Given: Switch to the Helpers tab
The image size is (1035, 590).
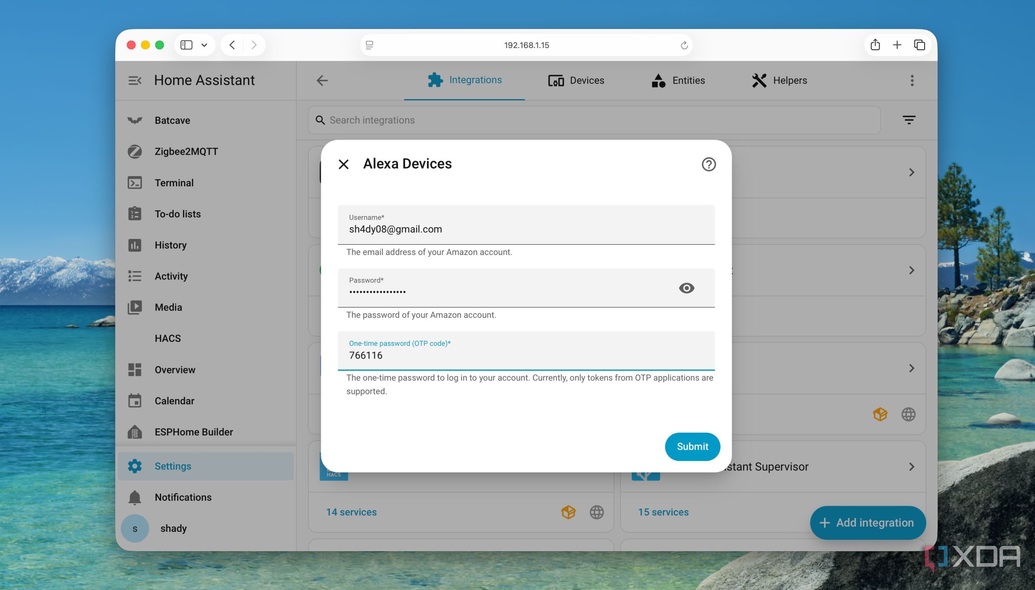Looking at the screenshot, I should pyautogui.click(x=779, y=80).
